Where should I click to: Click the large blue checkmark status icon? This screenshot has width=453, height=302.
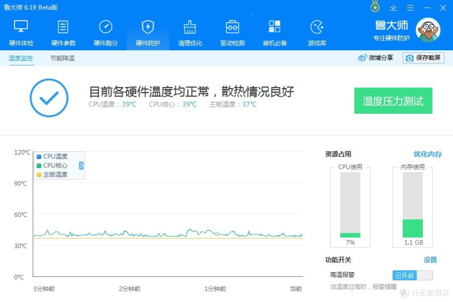coord(49,98)
